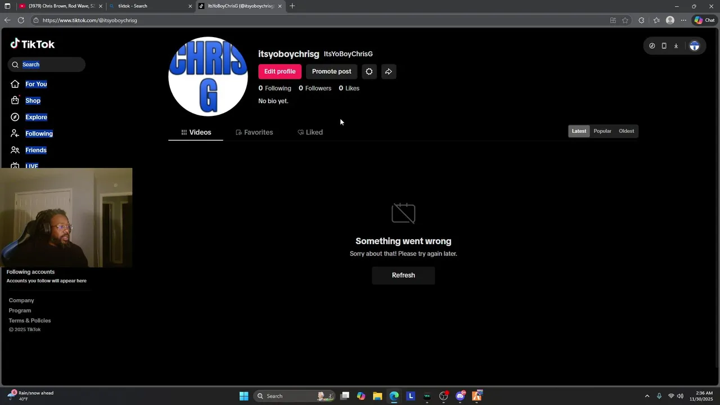Click the Explore compass icon
The width and height of the screenshot is (720, 405).
pos(15,117)
